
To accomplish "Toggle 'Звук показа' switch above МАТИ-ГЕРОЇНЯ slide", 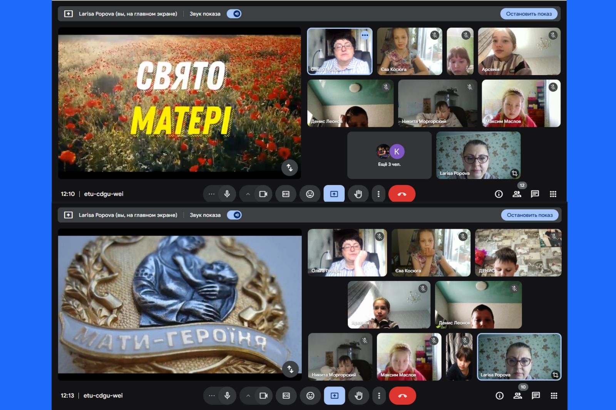I will pyautogui.click(x=234, y=215).
